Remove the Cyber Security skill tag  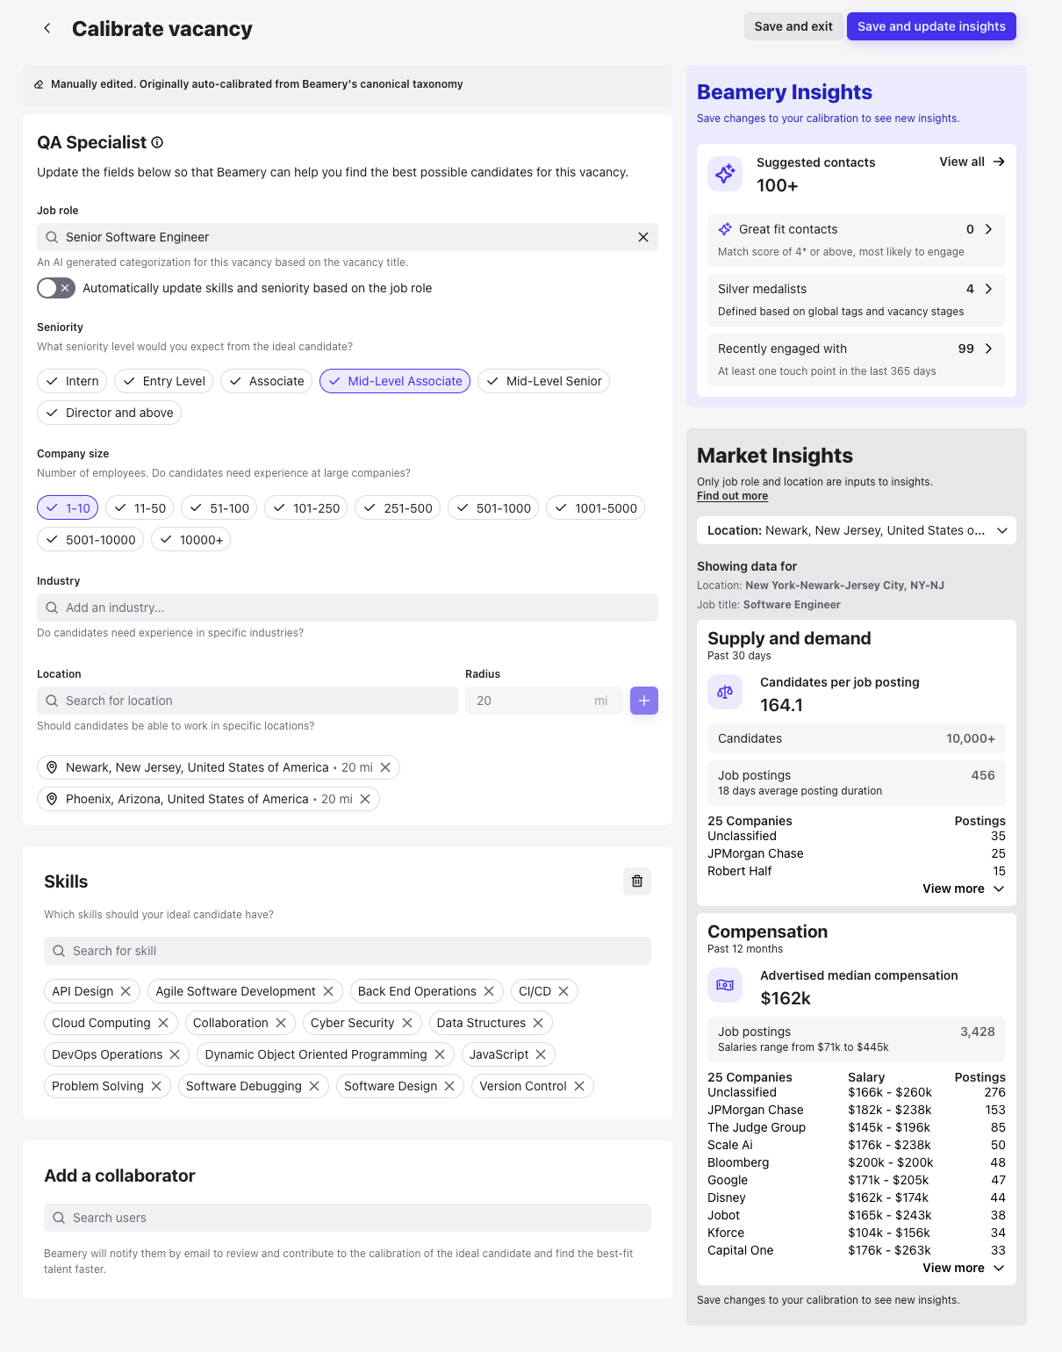(x=407, y=1023)
